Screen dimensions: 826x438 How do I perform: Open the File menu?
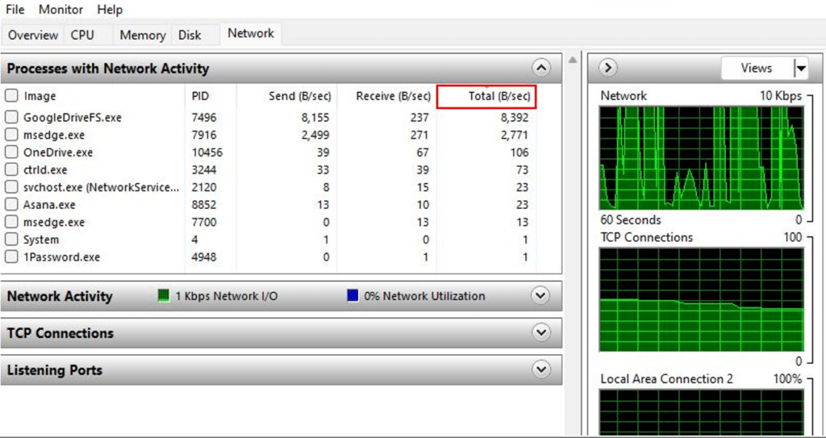15,10
